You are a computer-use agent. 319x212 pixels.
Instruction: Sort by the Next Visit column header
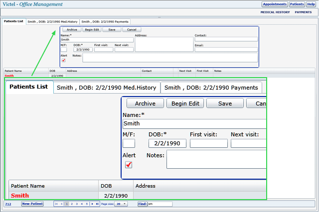pyautogui.click(x=187, y=71)
